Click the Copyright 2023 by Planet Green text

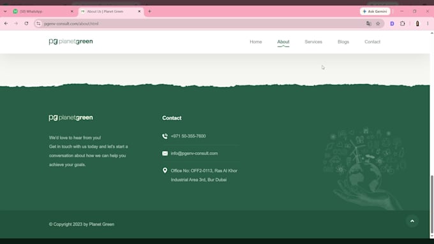tap(82, 224)
